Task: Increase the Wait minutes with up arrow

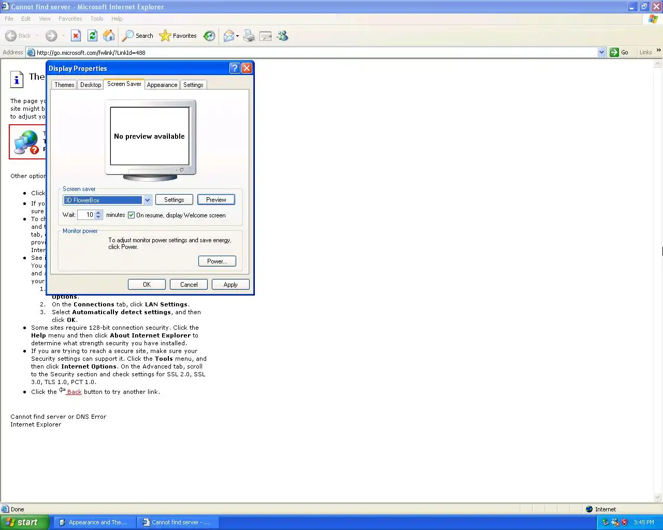Action: click(x=98, y=212)
